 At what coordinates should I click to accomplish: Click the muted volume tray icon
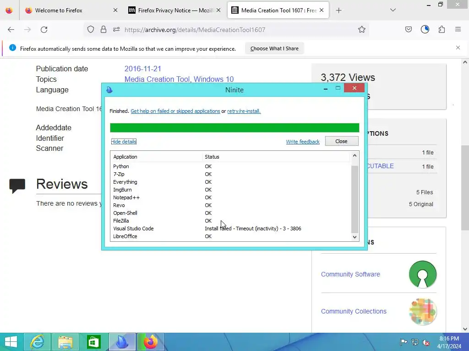pyautogui.click(x=426, y=342)
